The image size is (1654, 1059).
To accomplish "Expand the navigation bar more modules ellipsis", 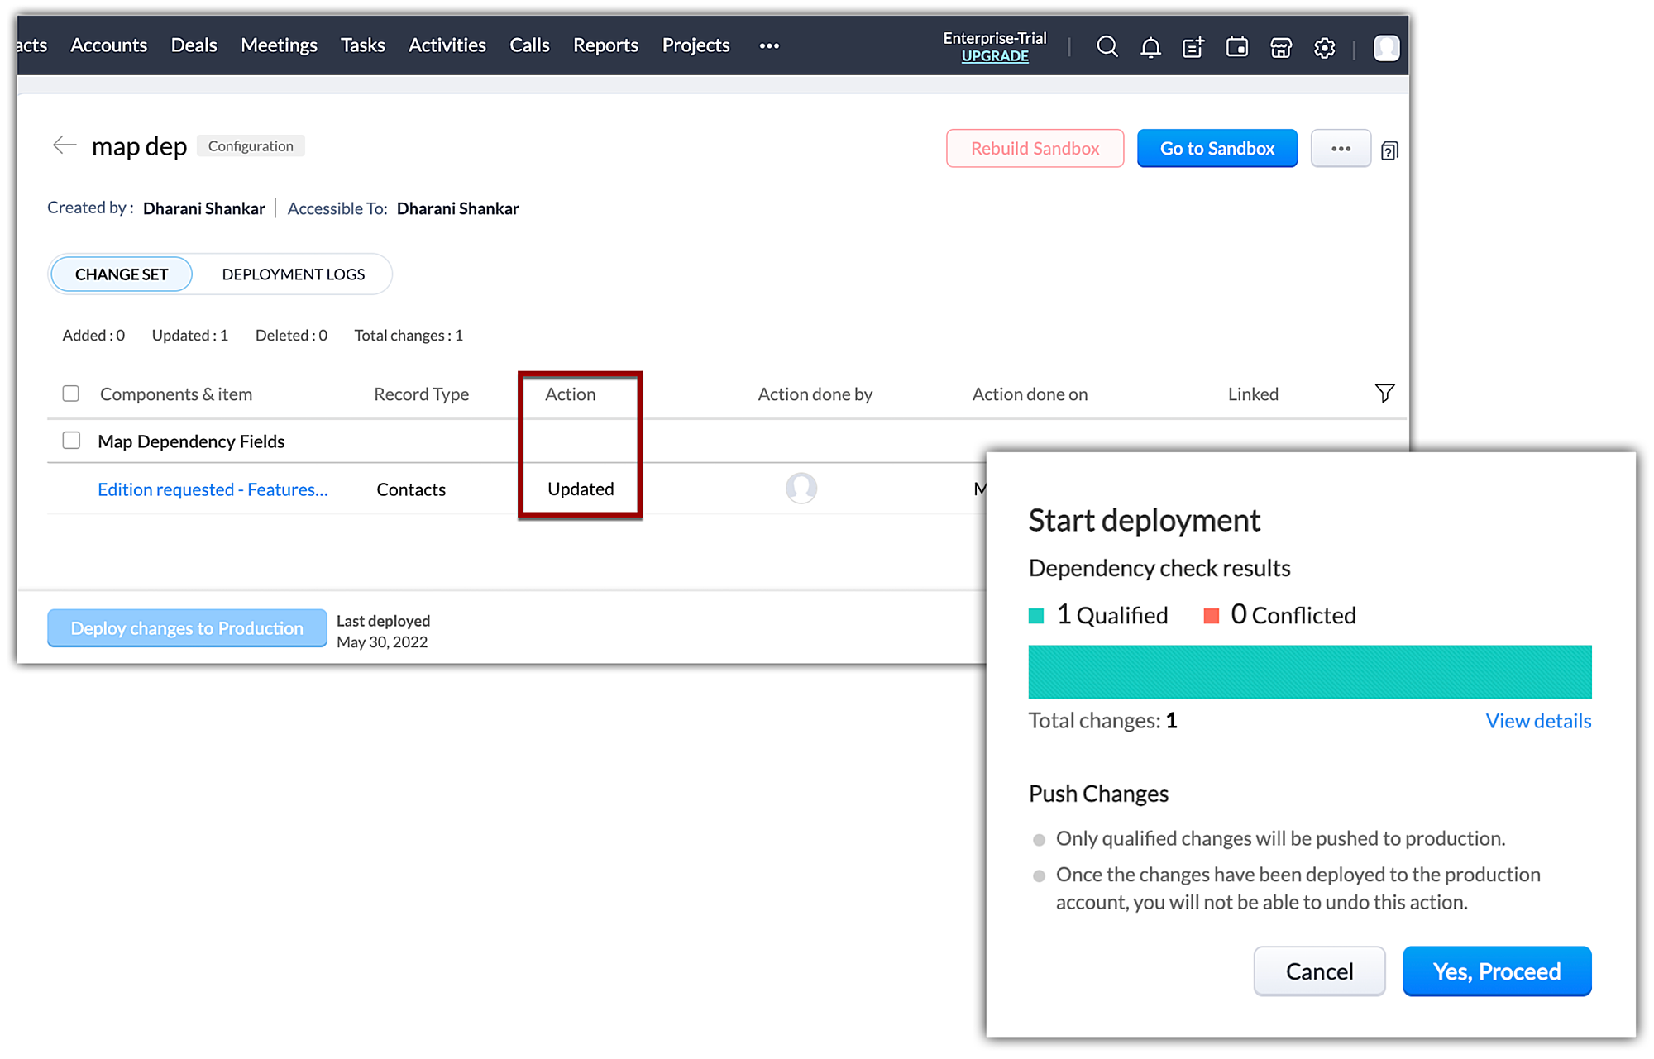I will point(769,45).
